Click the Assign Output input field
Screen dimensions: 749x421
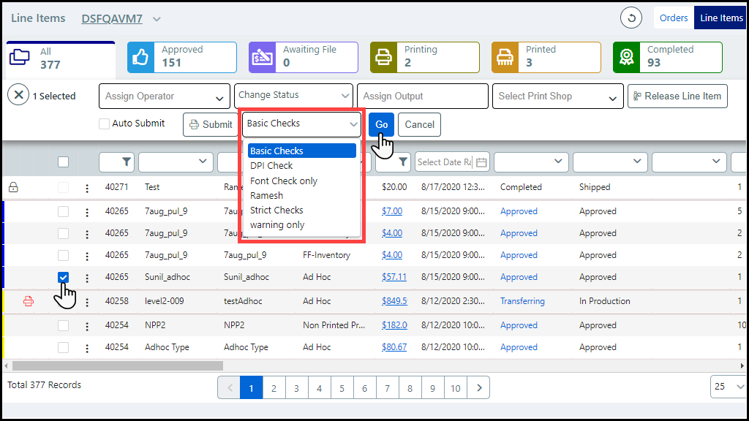(422, 96)
